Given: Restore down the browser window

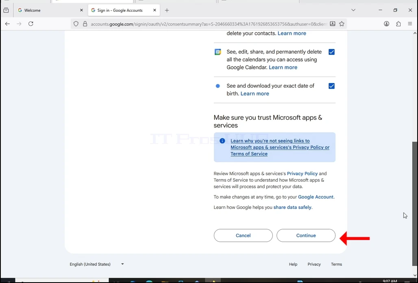Looking at the screenshot, I should point(395,10).
